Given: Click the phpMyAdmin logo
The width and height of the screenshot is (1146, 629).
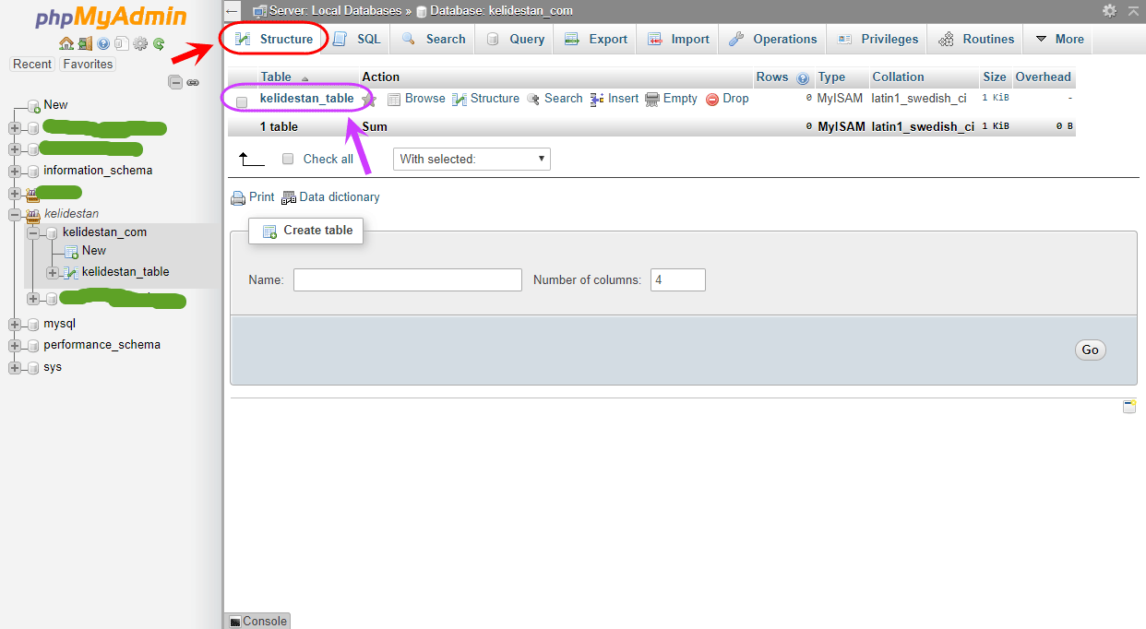Looking at the screenshot, I should click(x=111, y=18).
